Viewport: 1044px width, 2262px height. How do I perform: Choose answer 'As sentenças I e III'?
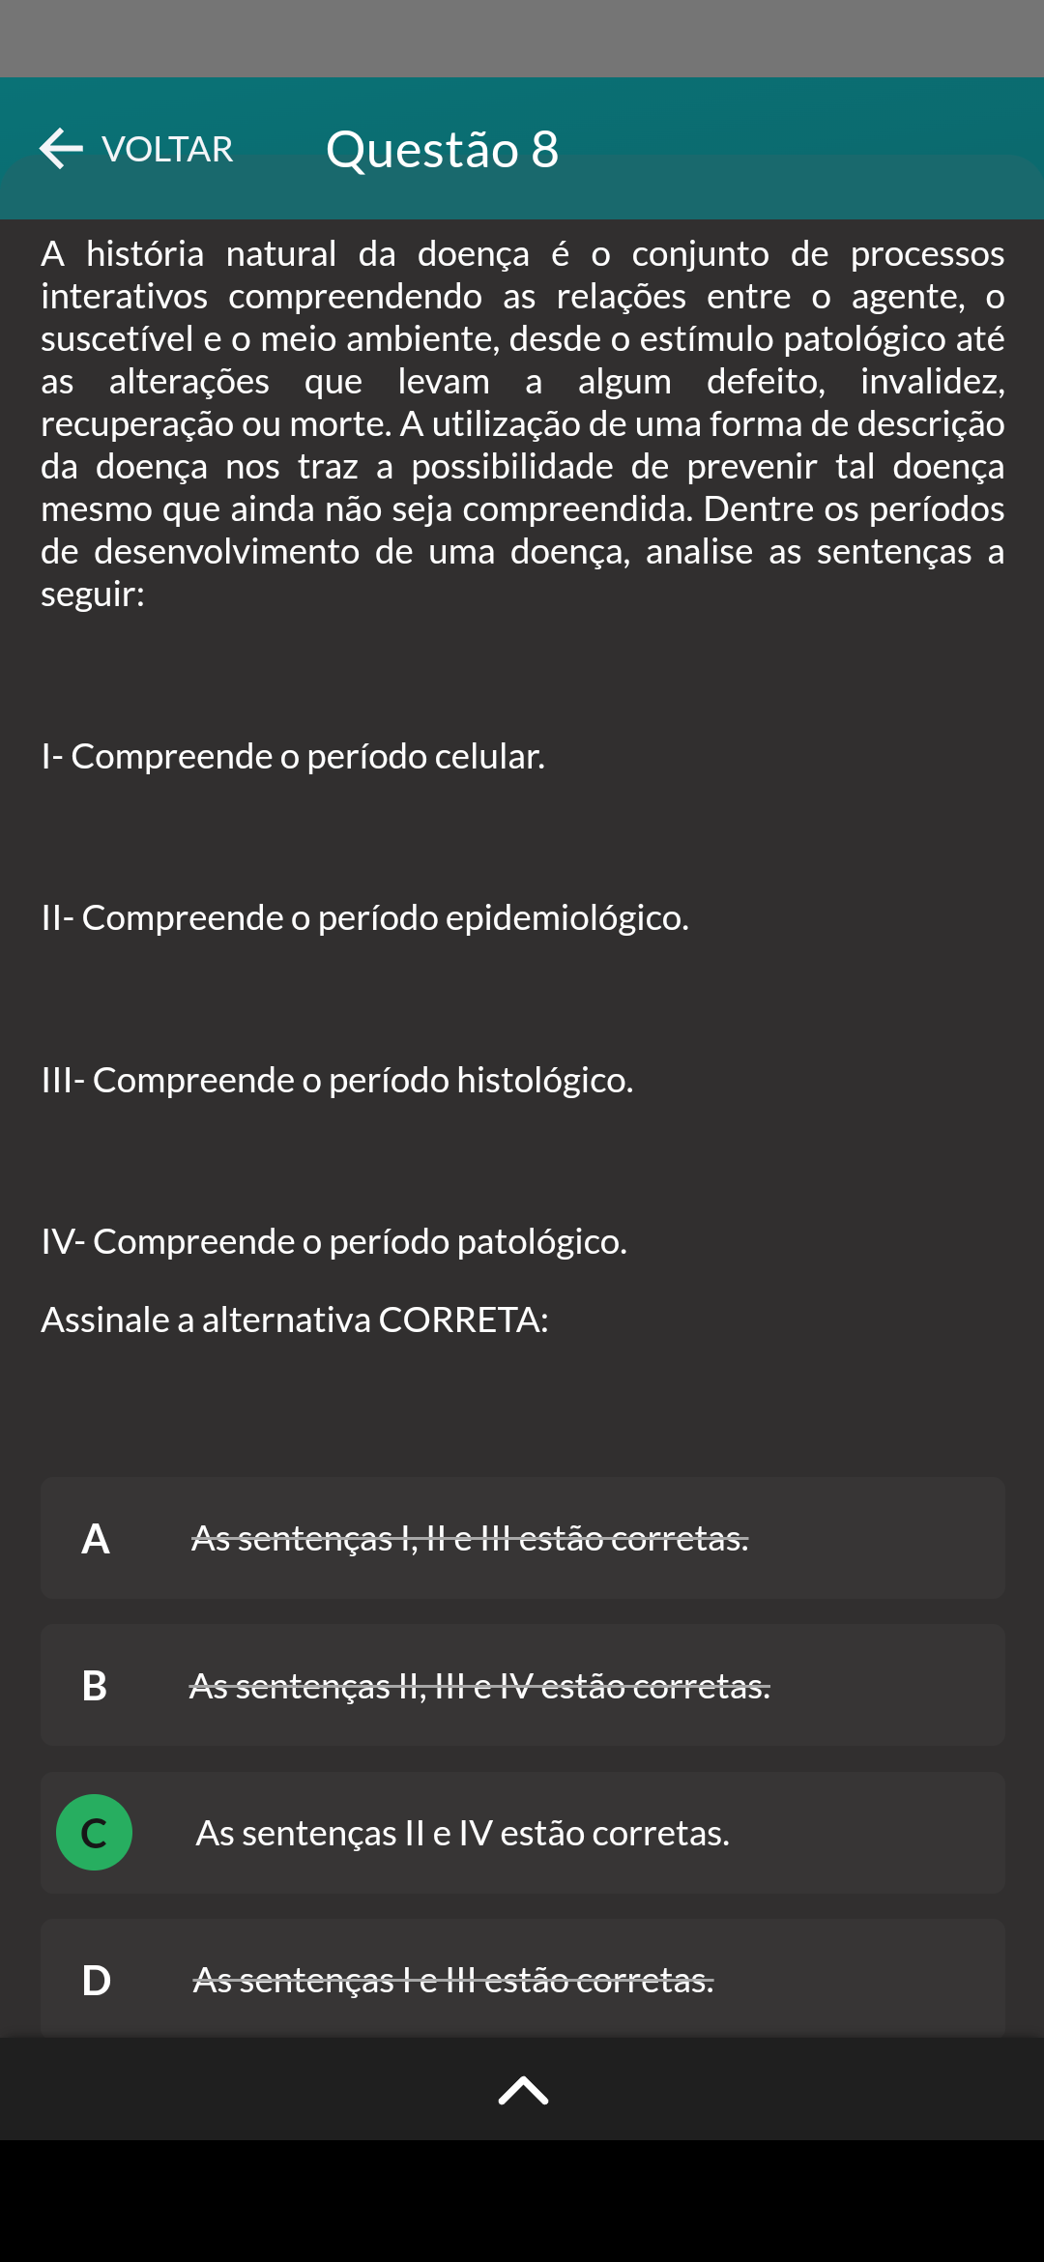coord(453,1980)
